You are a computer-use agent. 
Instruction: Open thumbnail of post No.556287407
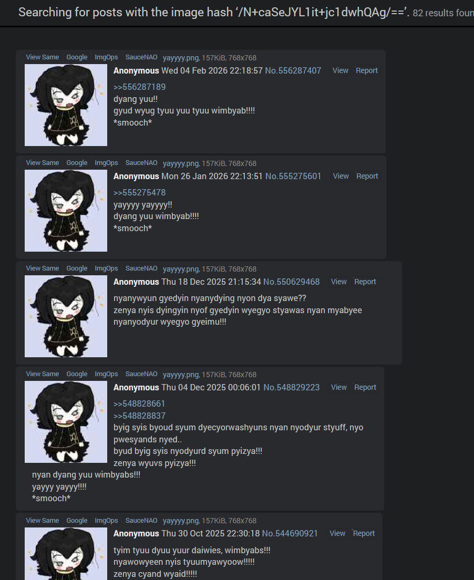[x=66, y=105]
